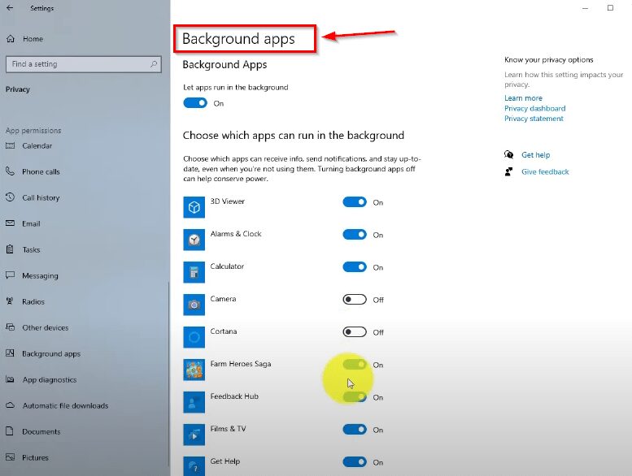Click the Farm Heroes Saga app icon
Screen dimensions: 632x476
click(194, 370)
